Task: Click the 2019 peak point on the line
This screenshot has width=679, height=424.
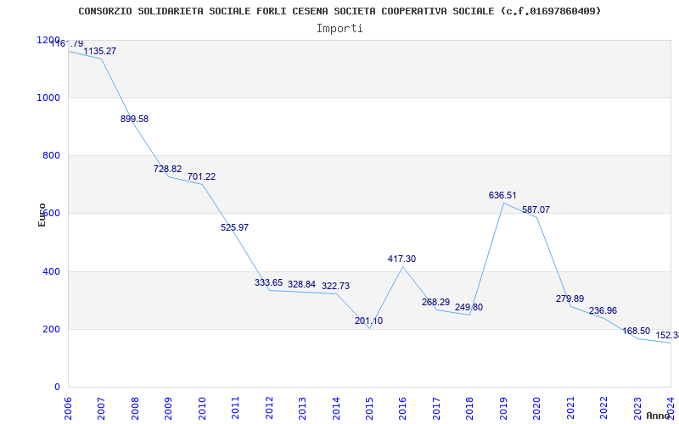Action: [503, 203]
